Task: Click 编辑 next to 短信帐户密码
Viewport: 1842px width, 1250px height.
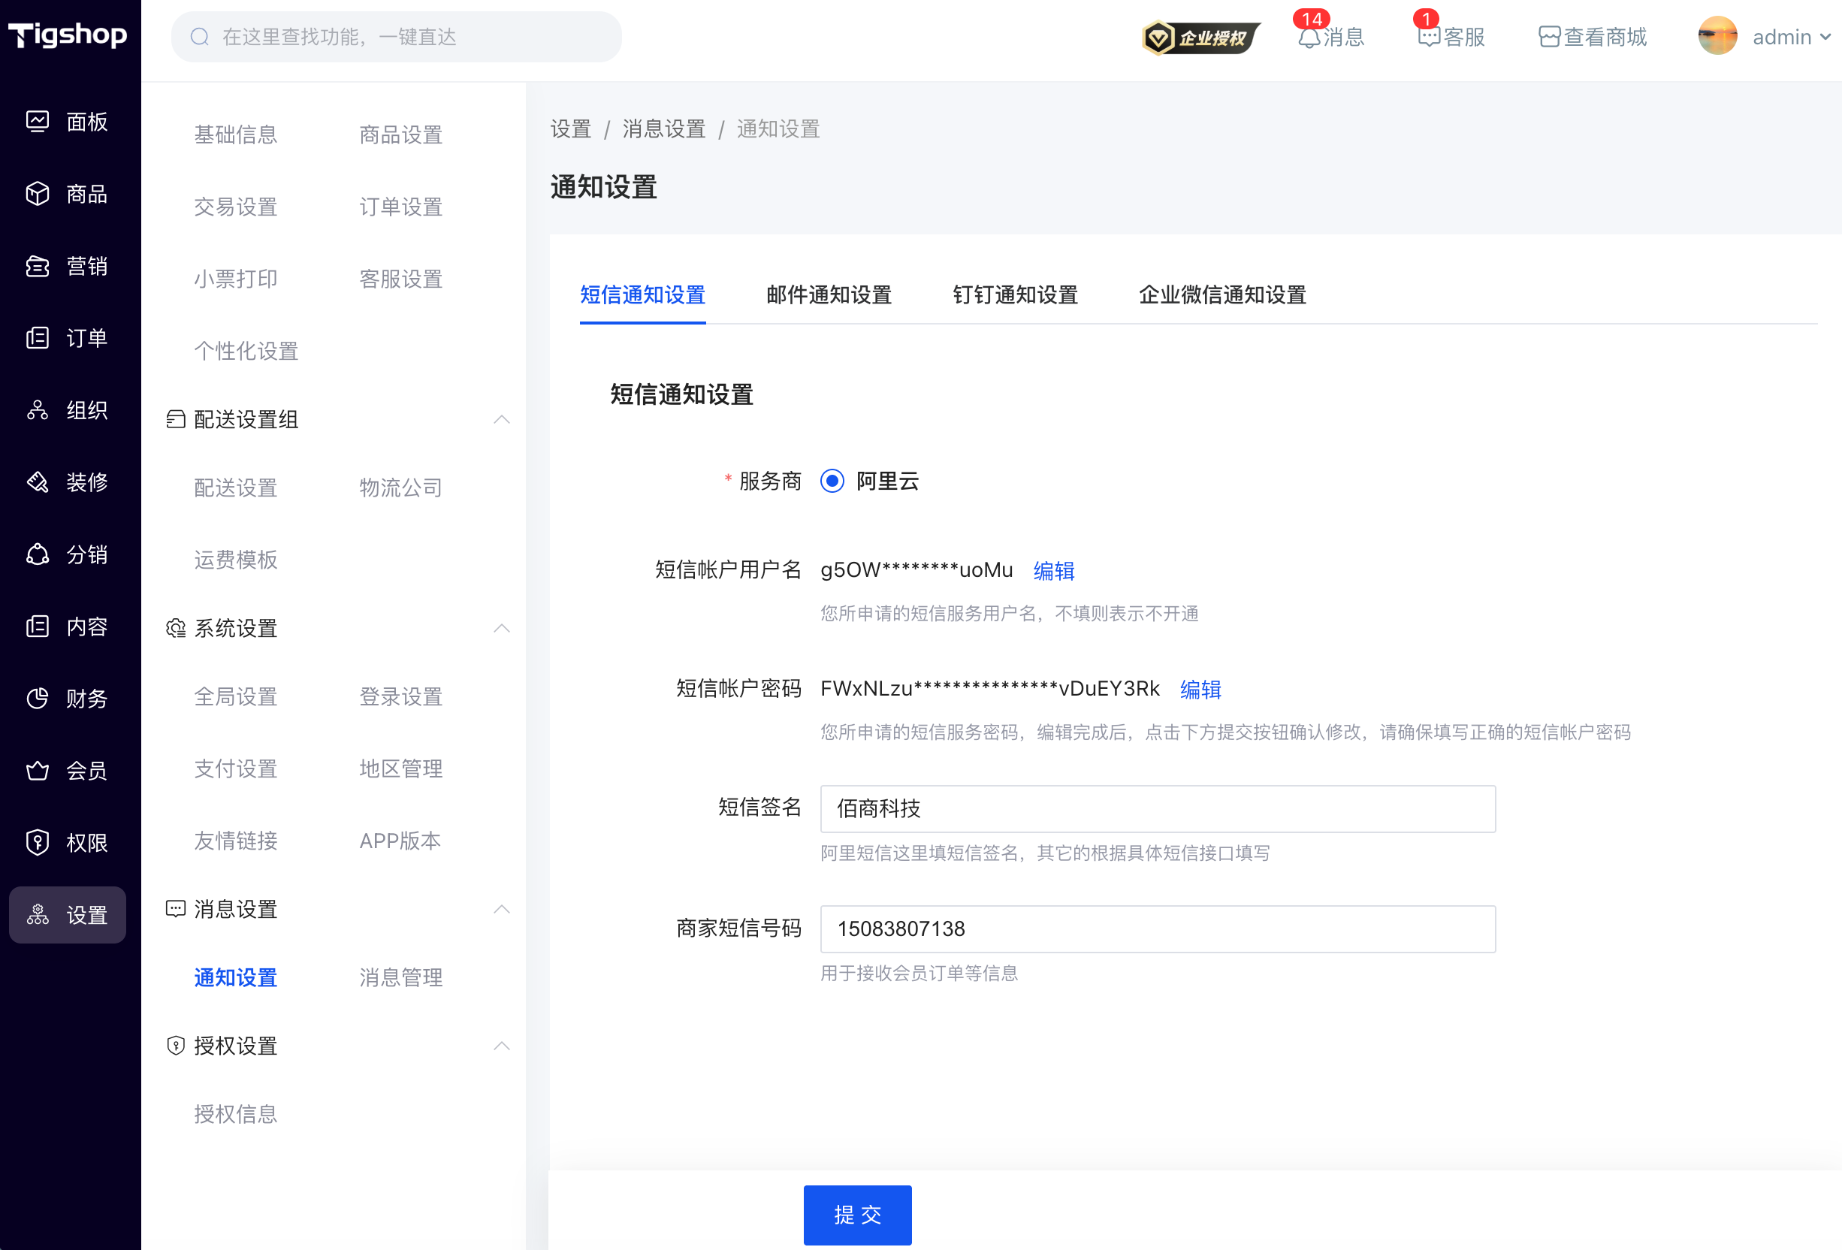Action: click(x=1200, y=689)
